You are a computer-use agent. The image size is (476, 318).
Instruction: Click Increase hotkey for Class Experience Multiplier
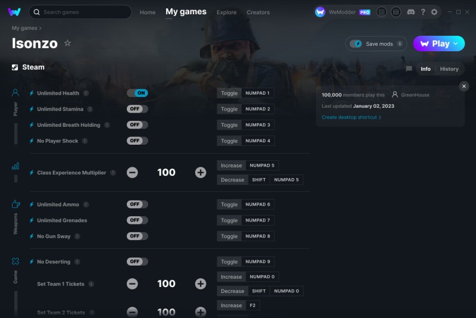(248, 165)
